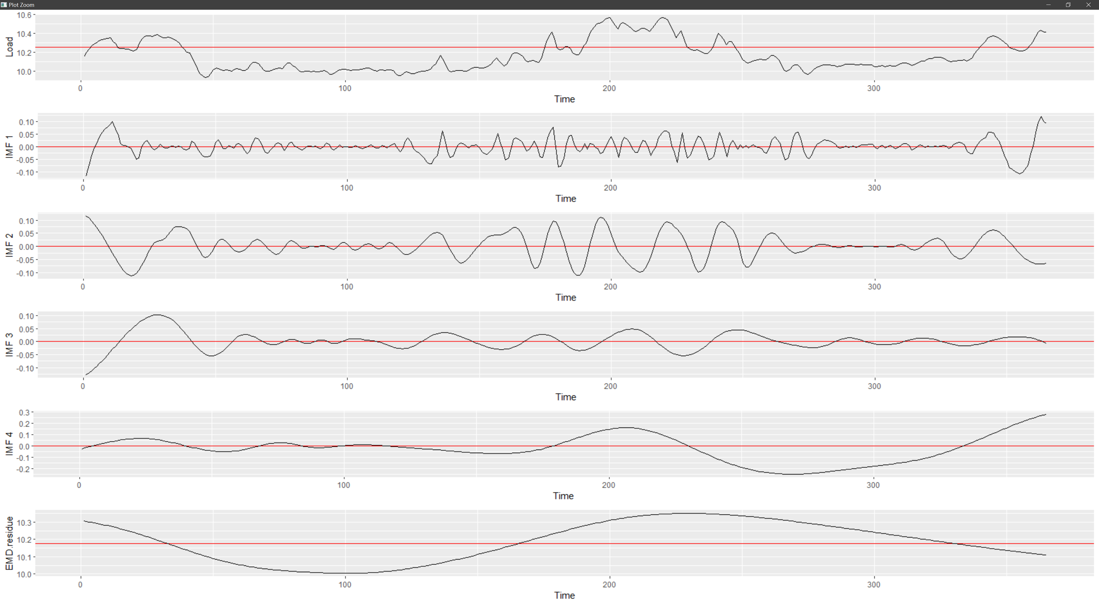1099x605 pixels.
Task: Click the 10.3 tick on the EMD.residue axis
Action: 24,523
